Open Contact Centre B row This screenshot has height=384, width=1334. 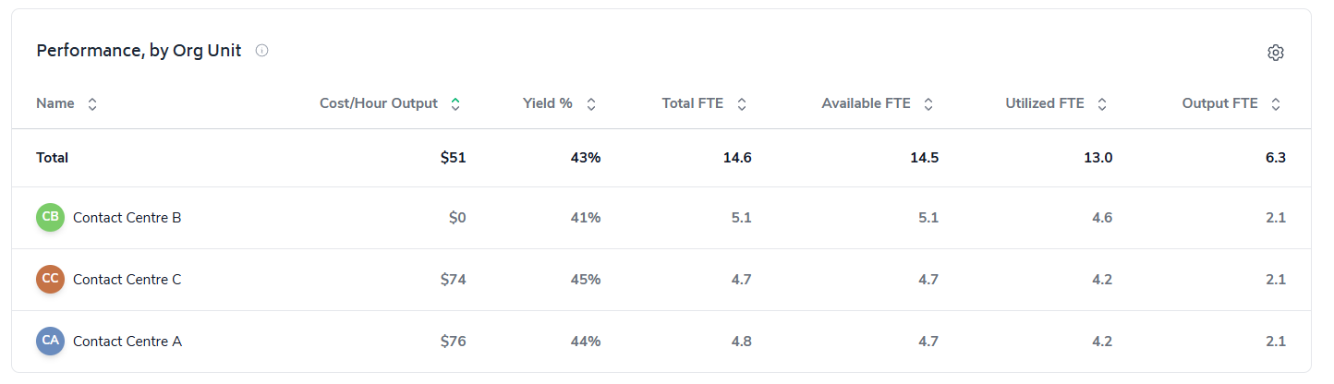click(127, 218)
